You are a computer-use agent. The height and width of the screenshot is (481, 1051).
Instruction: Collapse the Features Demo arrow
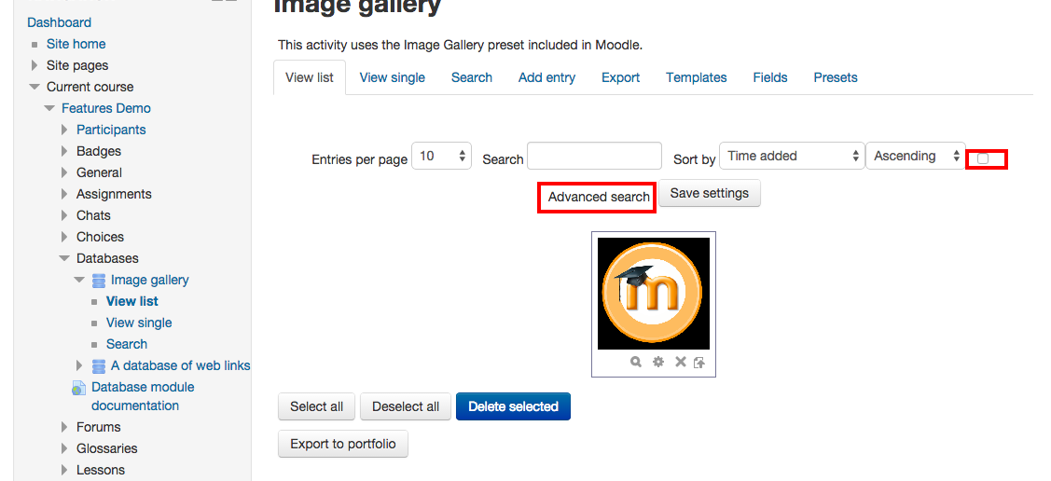48,108
